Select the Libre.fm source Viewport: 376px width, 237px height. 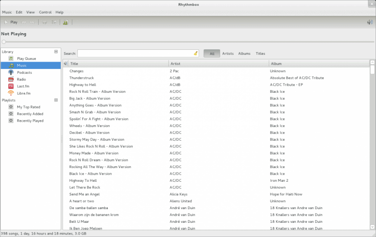click(x=23, y=93)
